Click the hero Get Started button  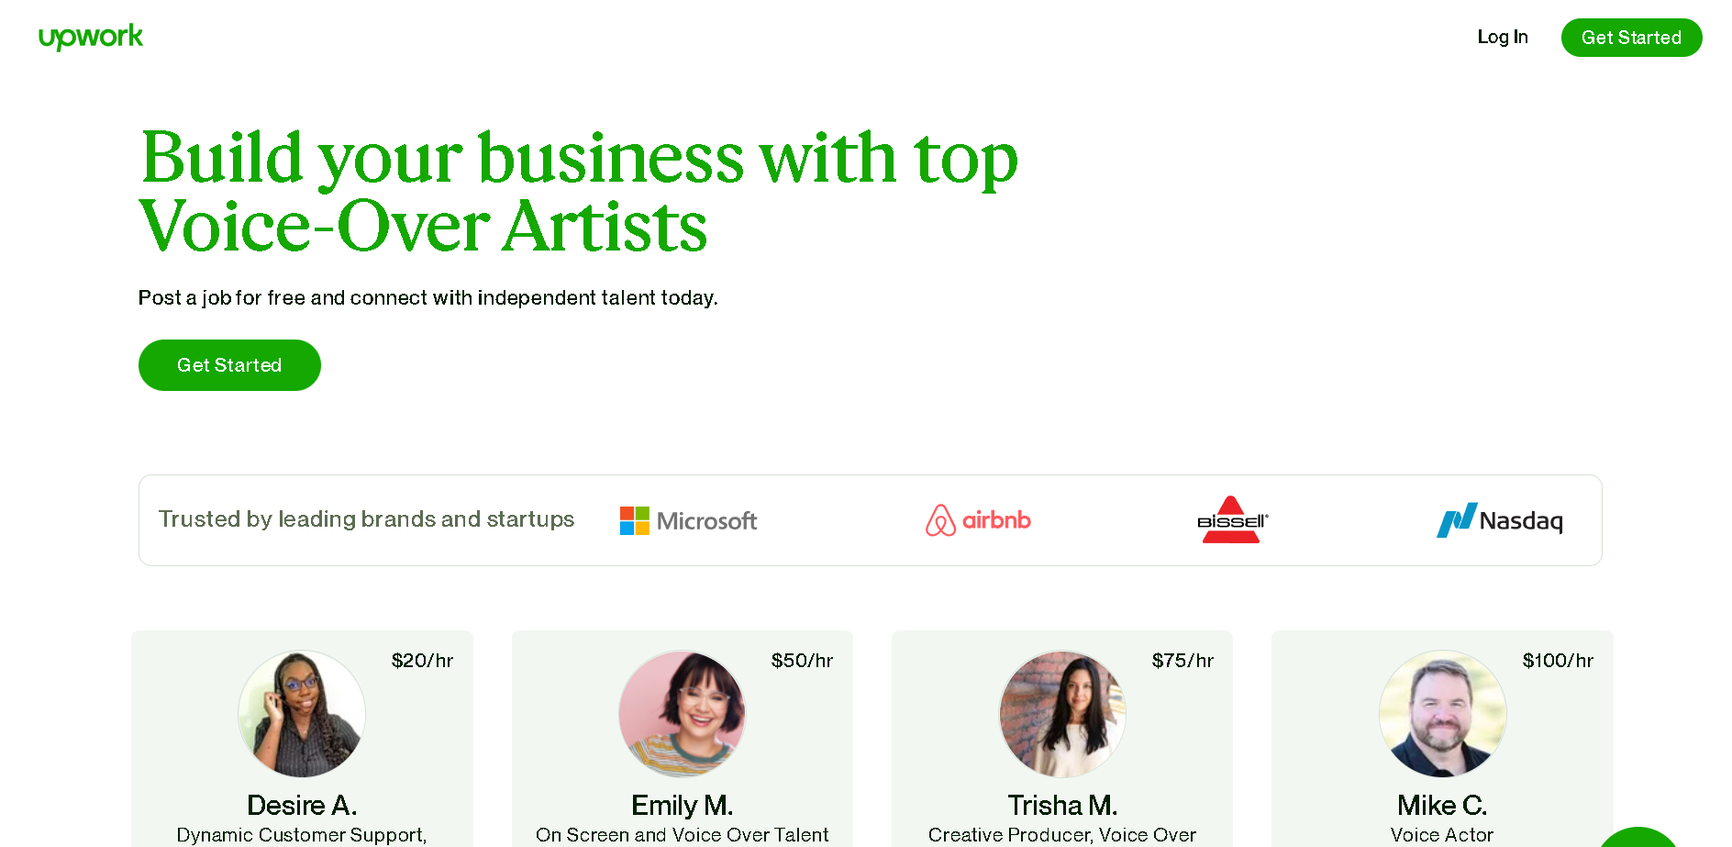229,365
